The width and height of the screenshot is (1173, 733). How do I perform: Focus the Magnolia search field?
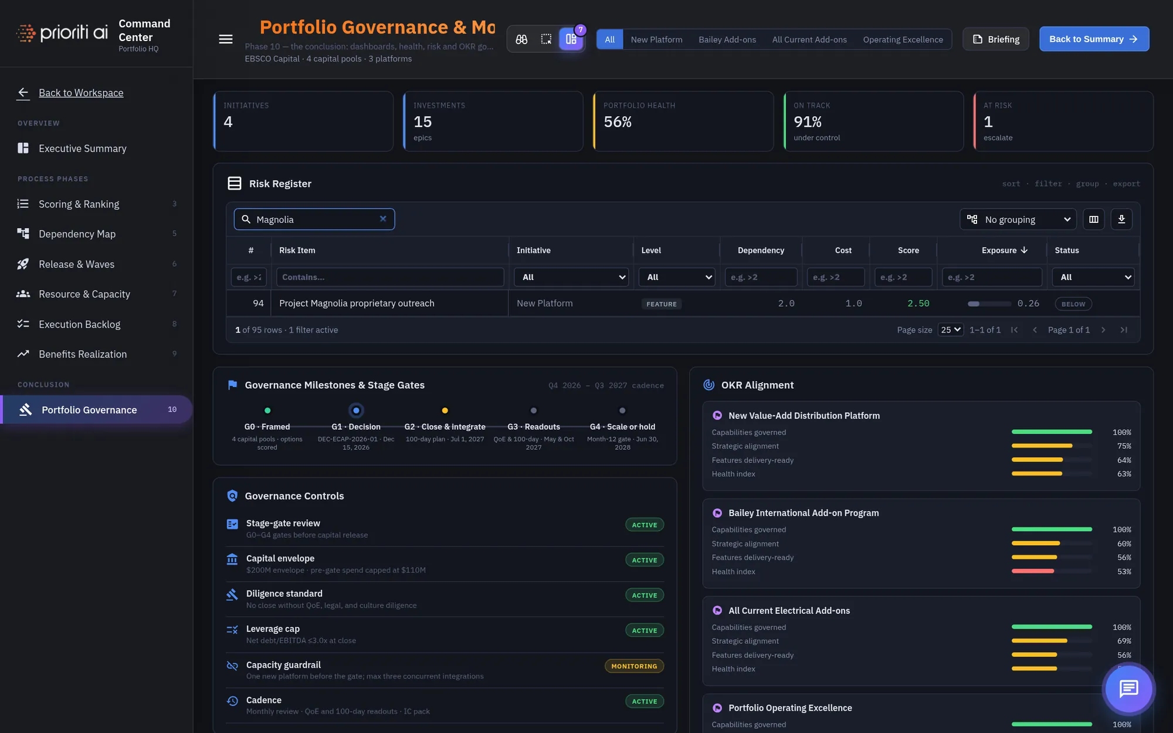pyautogui.click(x=314, y=219)
